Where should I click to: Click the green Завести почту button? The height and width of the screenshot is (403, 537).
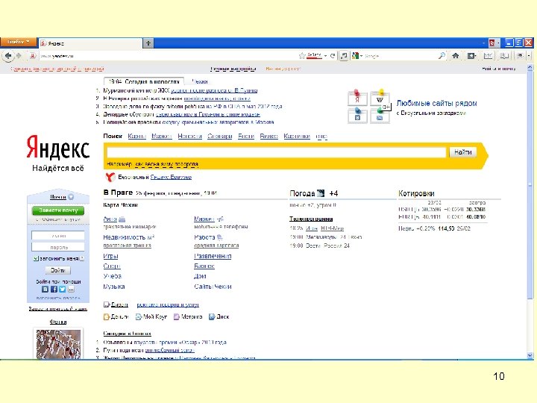coord(58,210)
